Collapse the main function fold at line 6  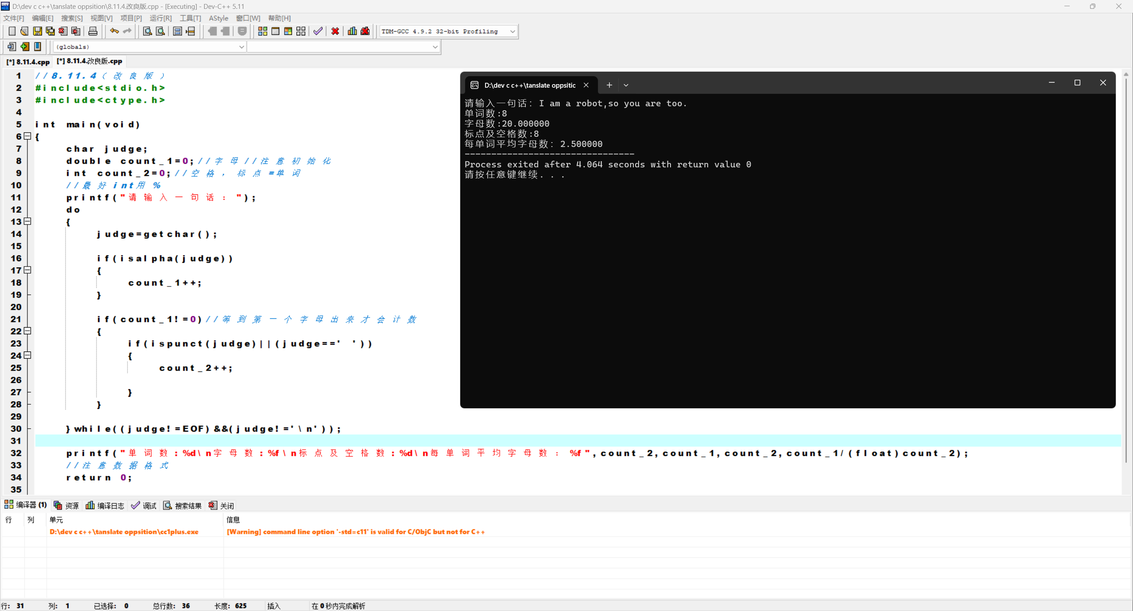27,136
